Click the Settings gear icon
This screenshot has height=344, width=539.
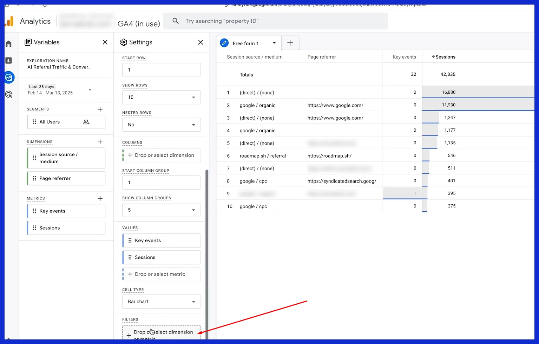click(x=124, y=42)
